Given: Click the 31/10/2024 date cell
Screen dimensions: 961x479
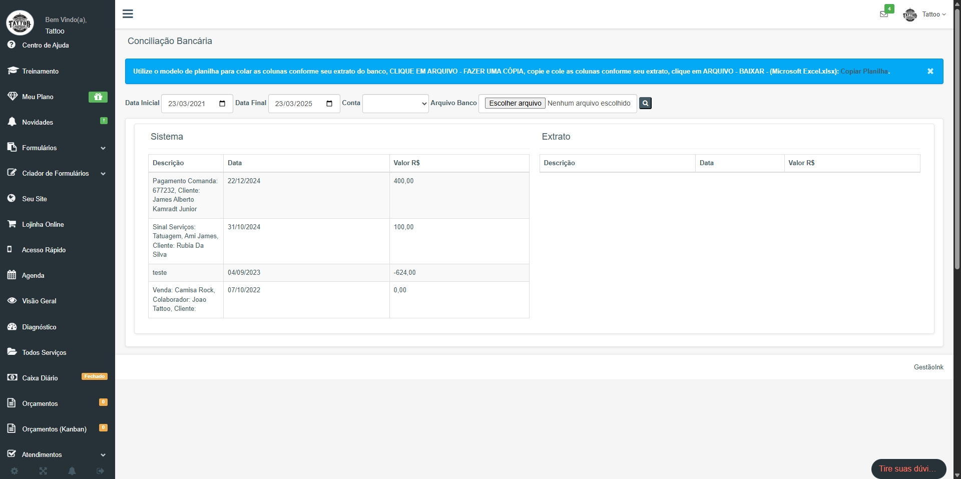Looking at the screenshot, I should (x=306, y=241).
